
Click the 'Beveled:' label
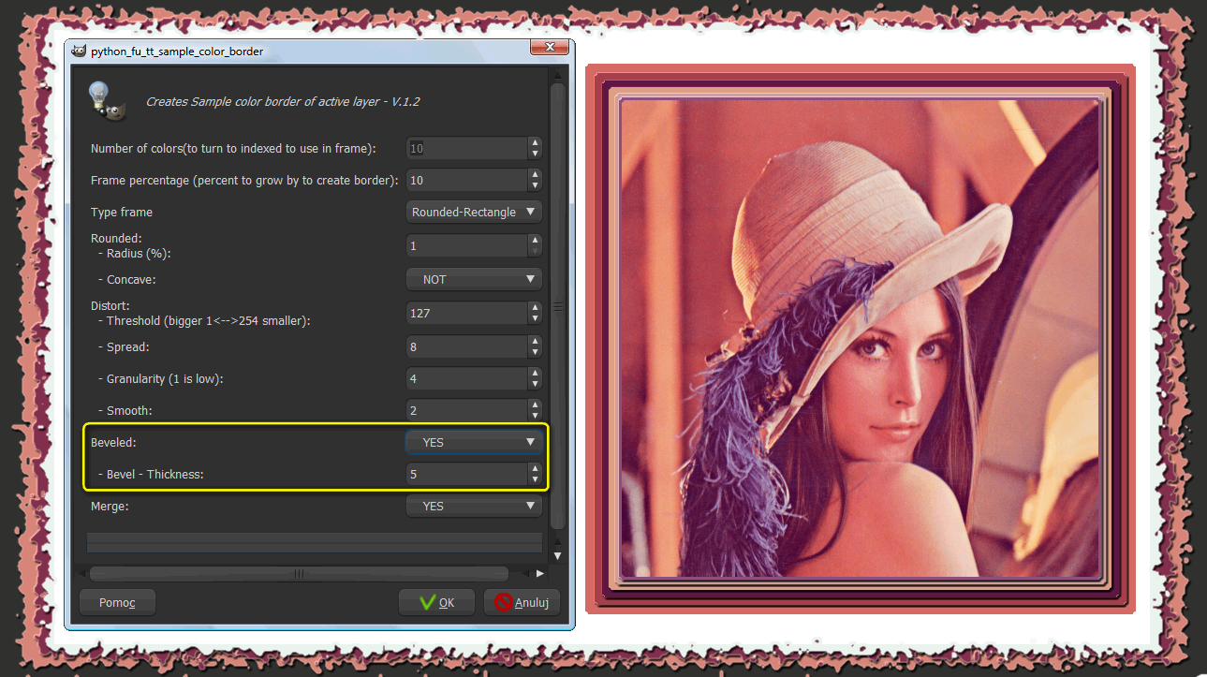114,442
